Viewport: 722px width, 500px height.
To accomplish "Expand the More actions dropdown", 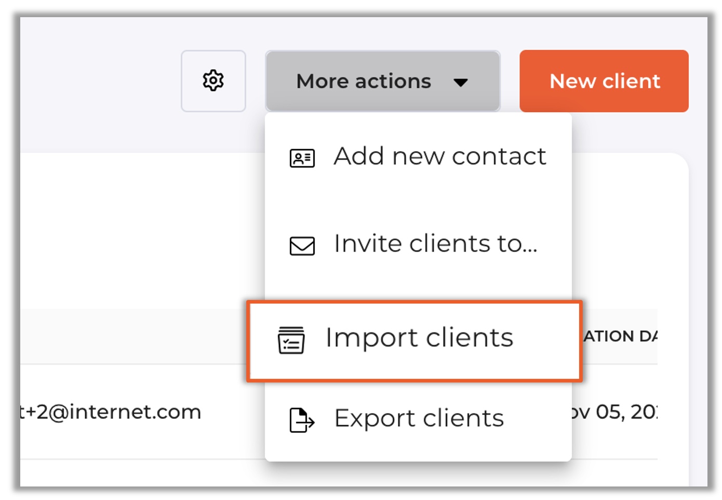I will tap(383, 81).
